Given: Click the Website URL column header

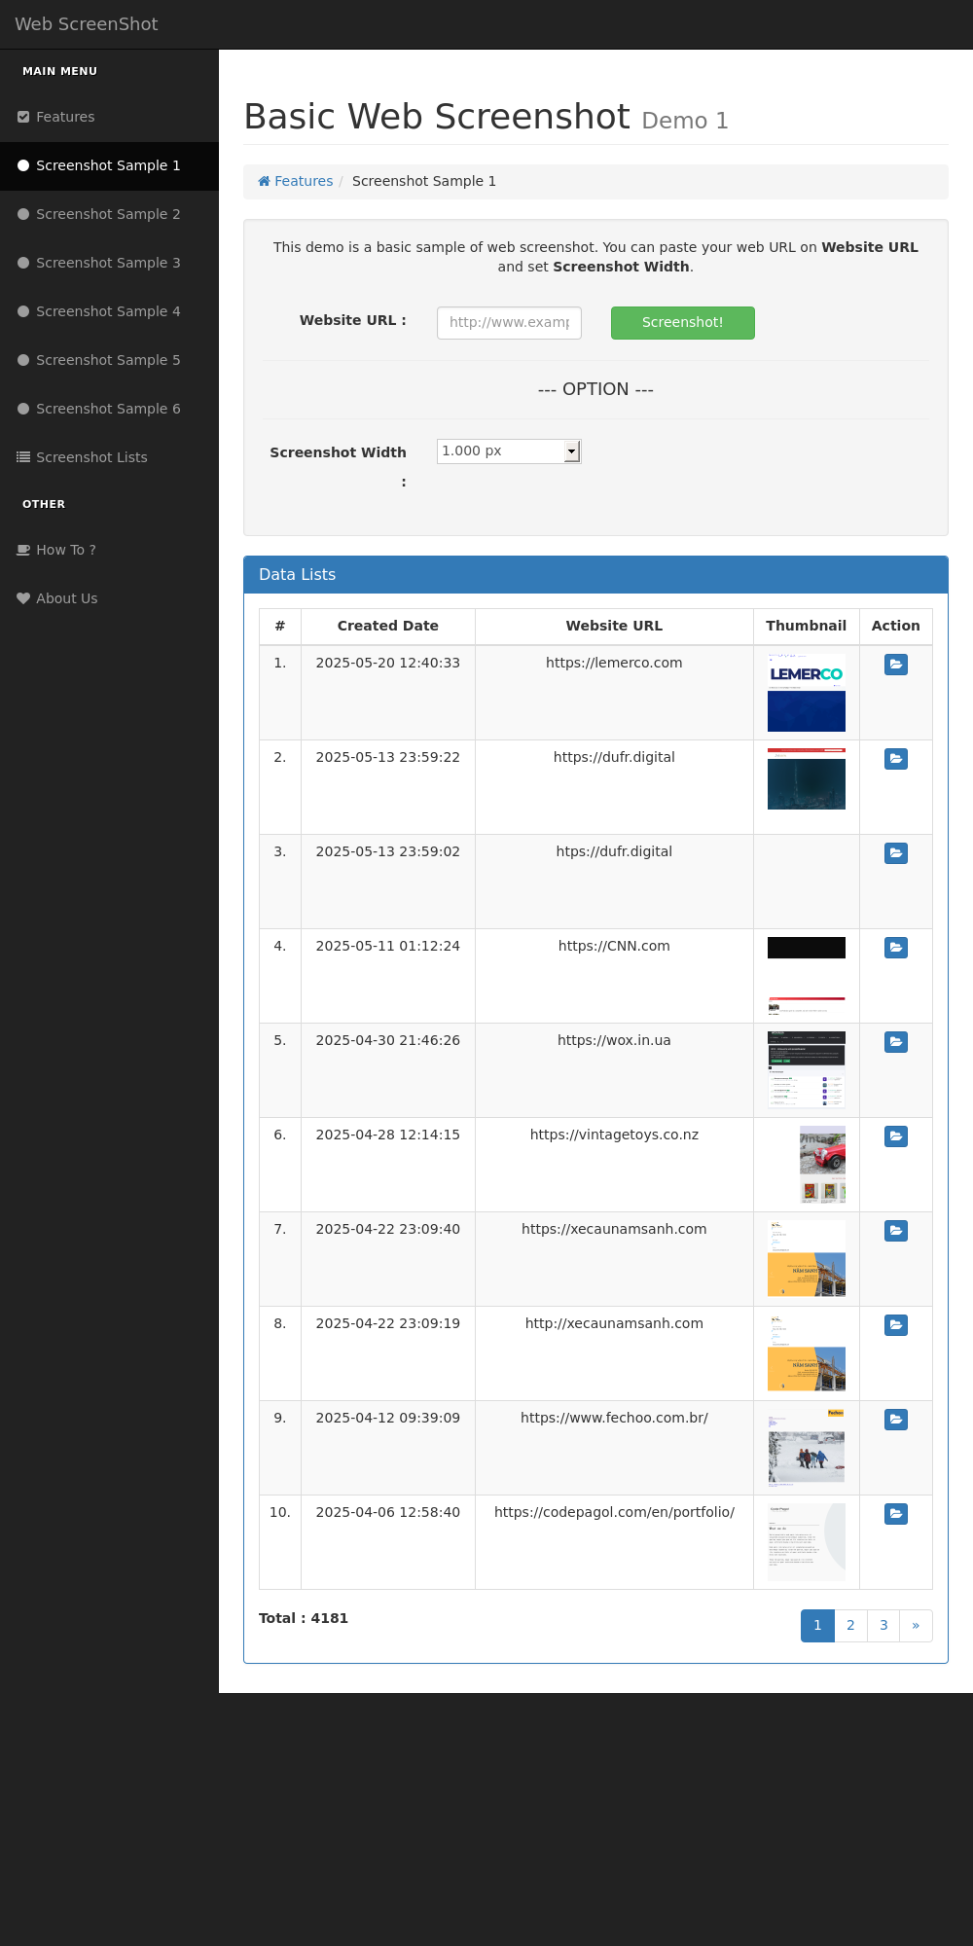Looking at the screenshot, I should (614, 627).
